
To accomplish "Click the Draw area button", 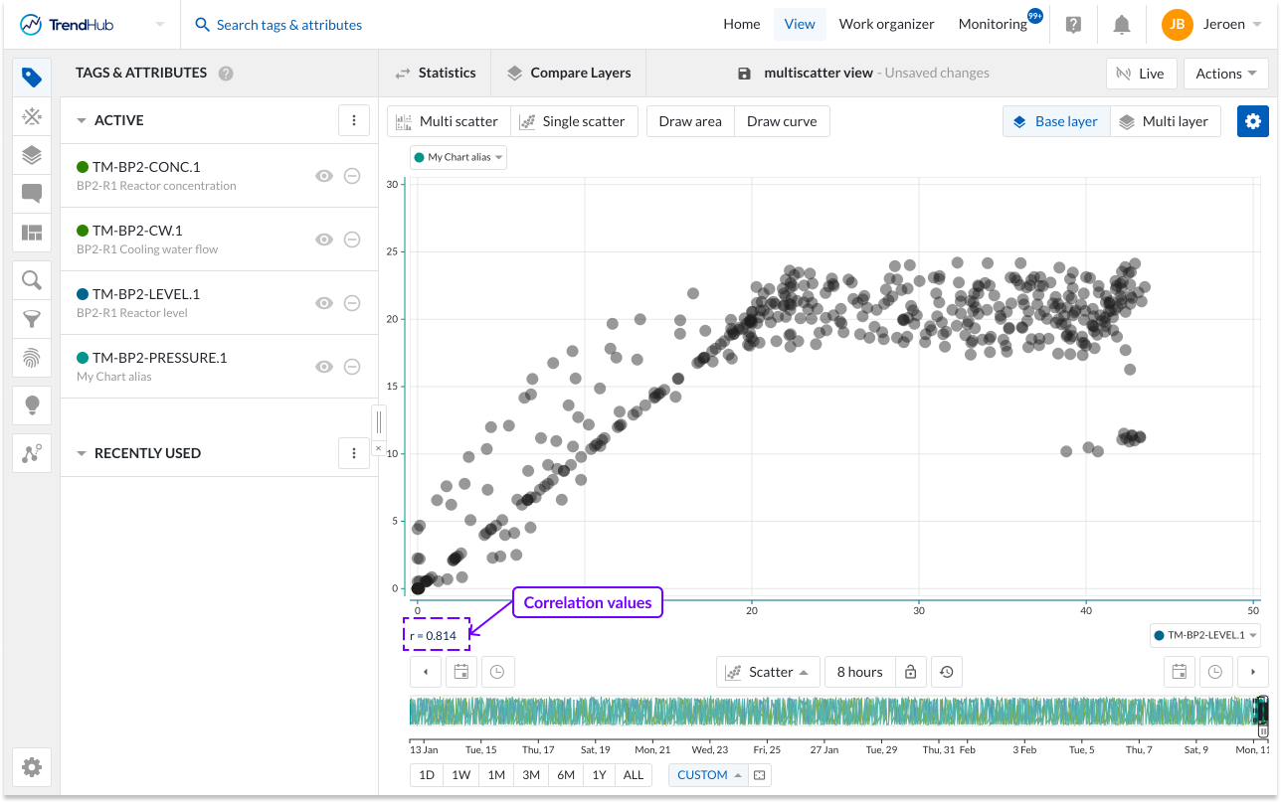I will coord(689,120).
